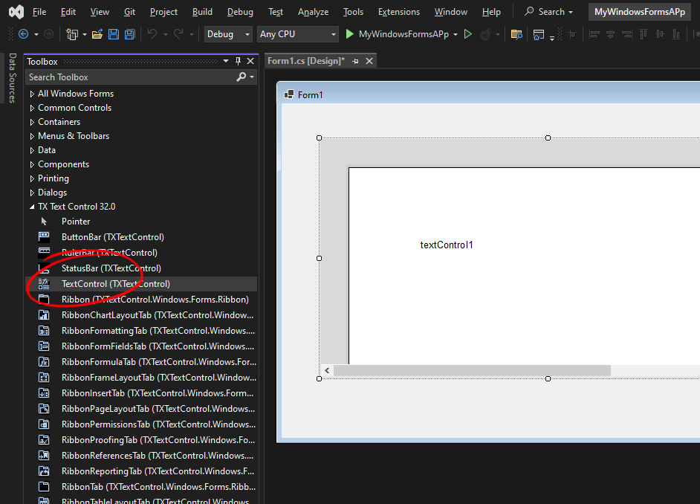This screenshot has width=700, height=504.
Task: Open the Build menu
Action: (202, 12)
